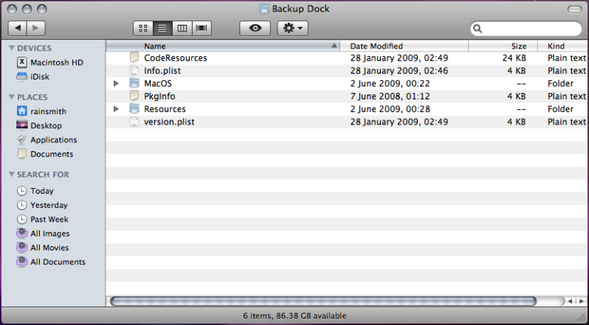Sort by Name column header
Viewport: 589px width, 325px height.
pyautogui.click(x=223, y=46)
